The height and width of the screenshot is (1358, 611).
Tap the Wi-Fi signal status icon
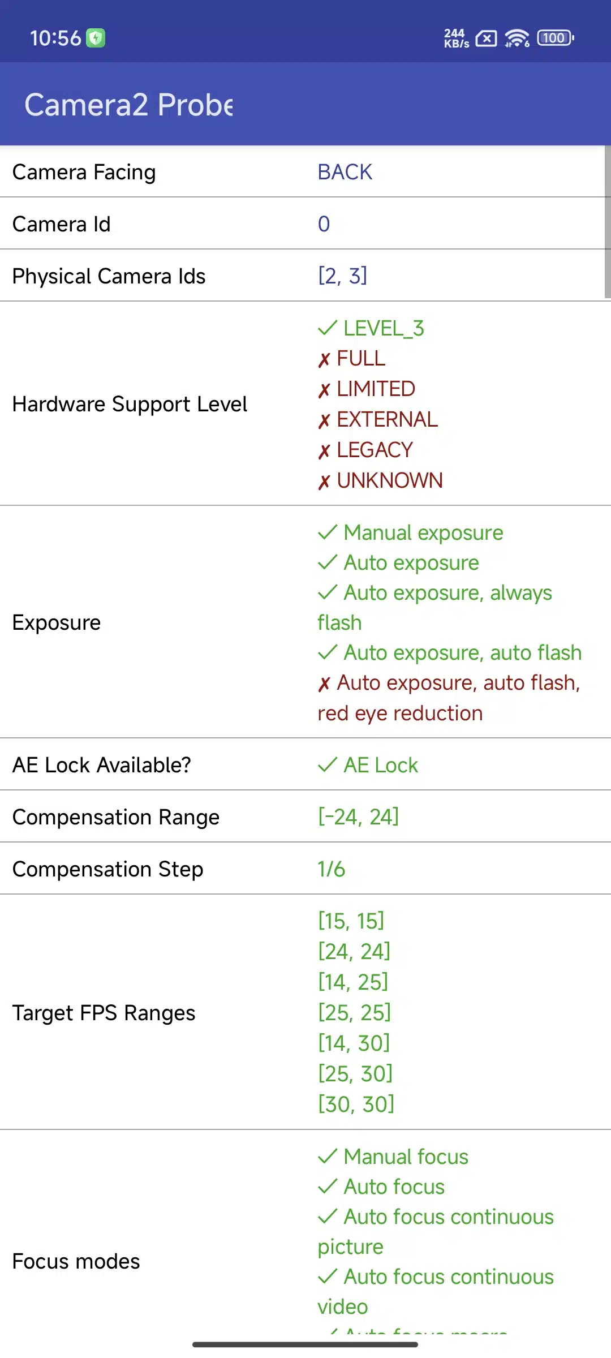point(517,38)
